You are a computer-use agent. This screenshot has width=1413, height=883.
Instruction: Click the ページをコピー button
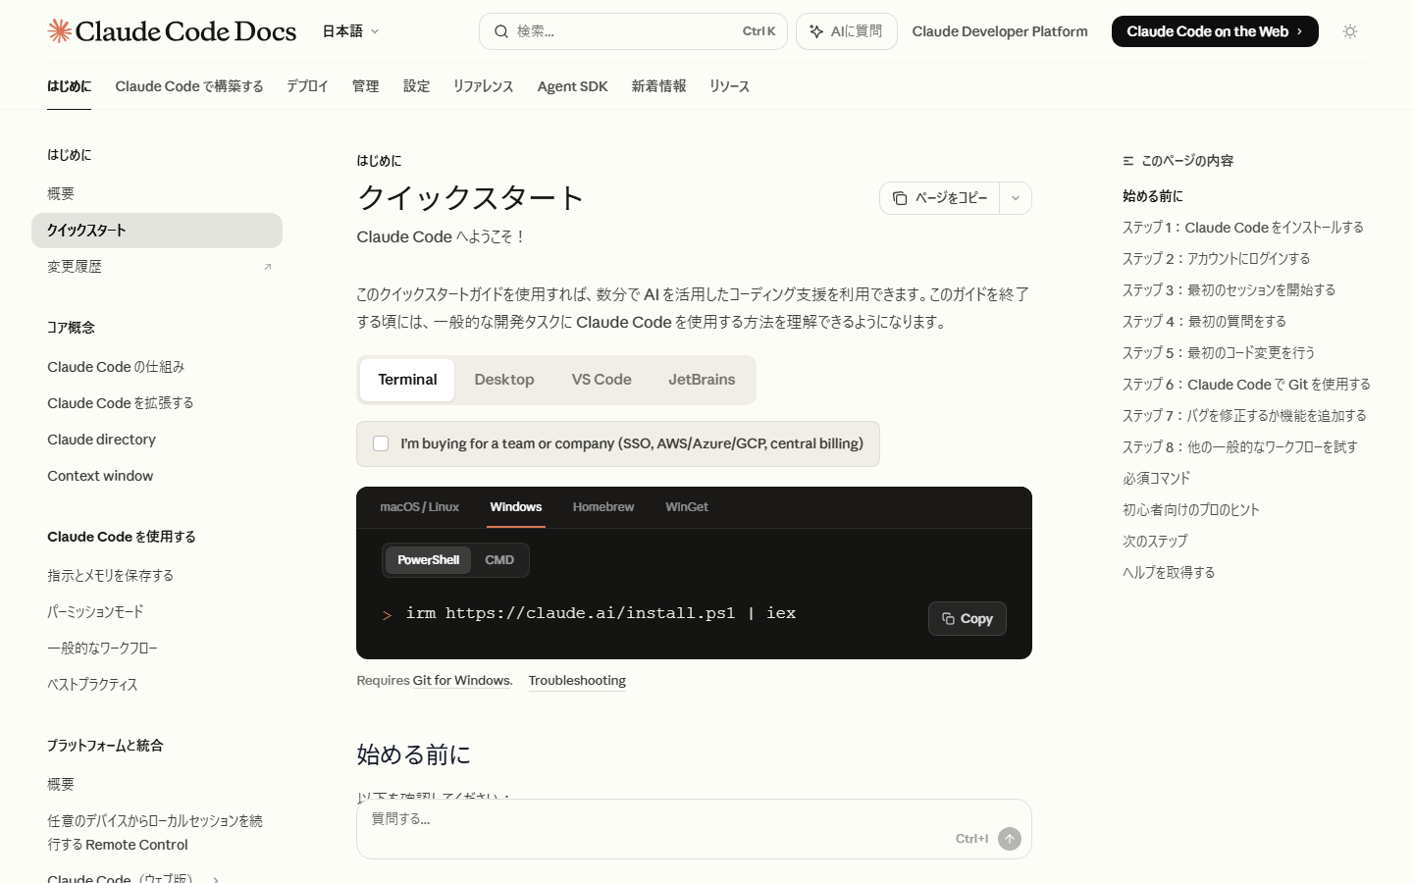click(940, 198)
